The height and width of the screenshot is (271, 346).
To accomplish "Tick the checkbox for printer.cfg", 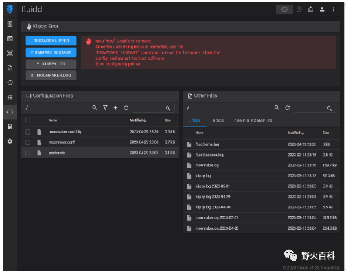I will coord(28,153).
